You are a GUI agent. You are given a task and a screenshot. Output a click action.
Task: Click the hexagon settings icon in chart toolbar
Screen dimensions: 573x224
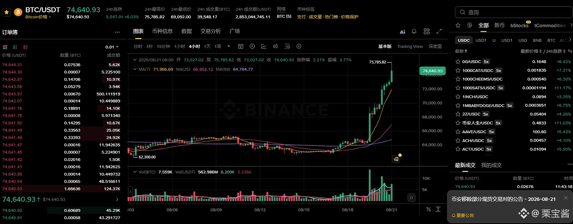[x=299, y=46]
